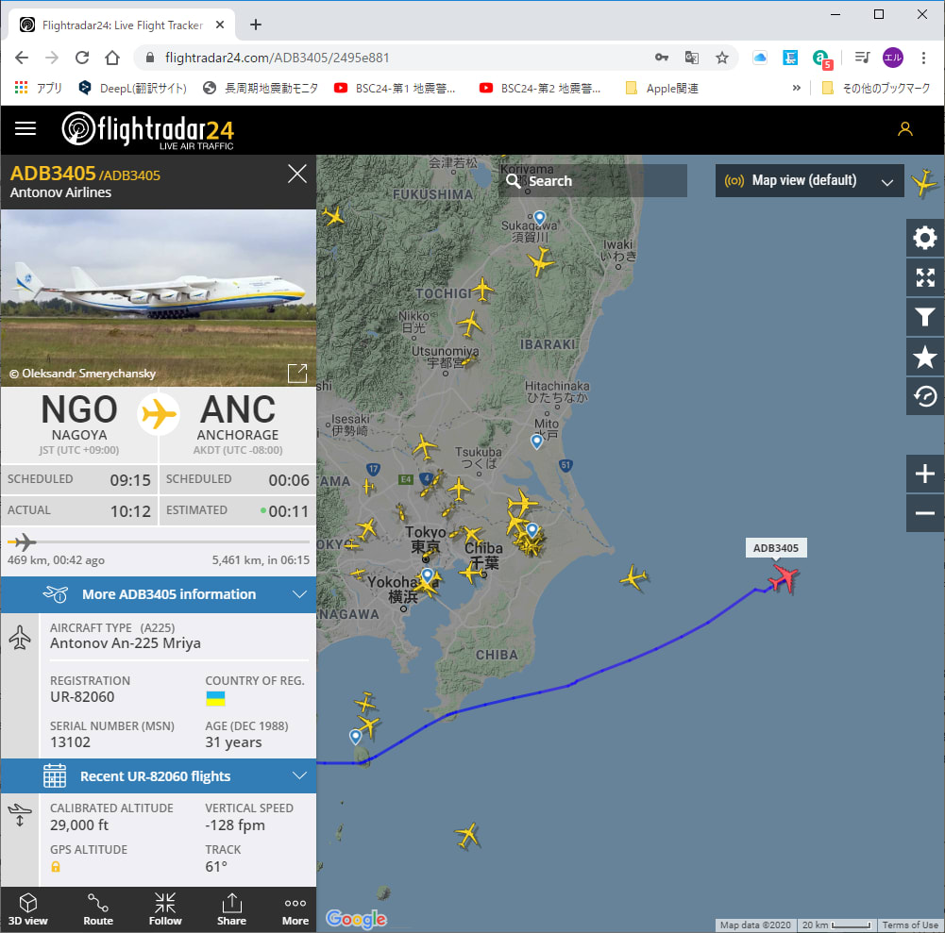Share this flight
Viewport: 945px width, 933px height.
point(231,908)
